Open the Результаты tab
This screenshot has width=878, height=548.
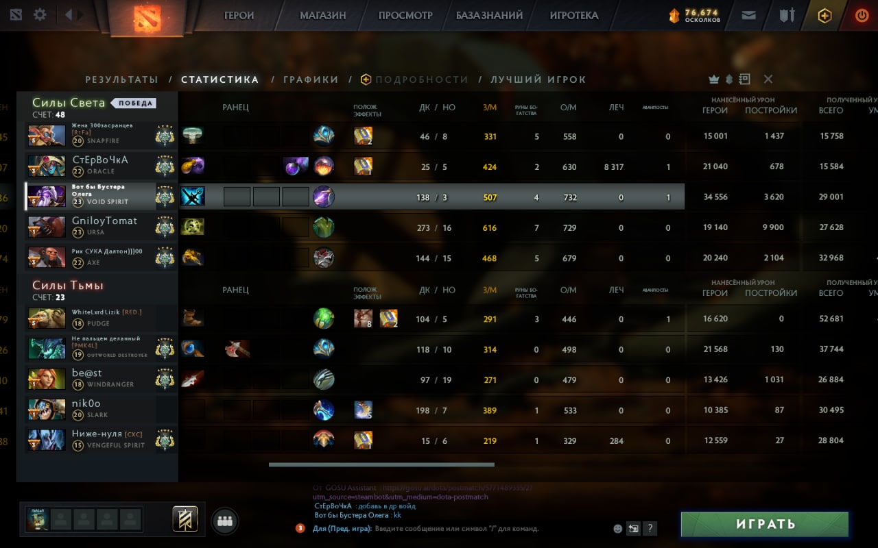[121, 79]
